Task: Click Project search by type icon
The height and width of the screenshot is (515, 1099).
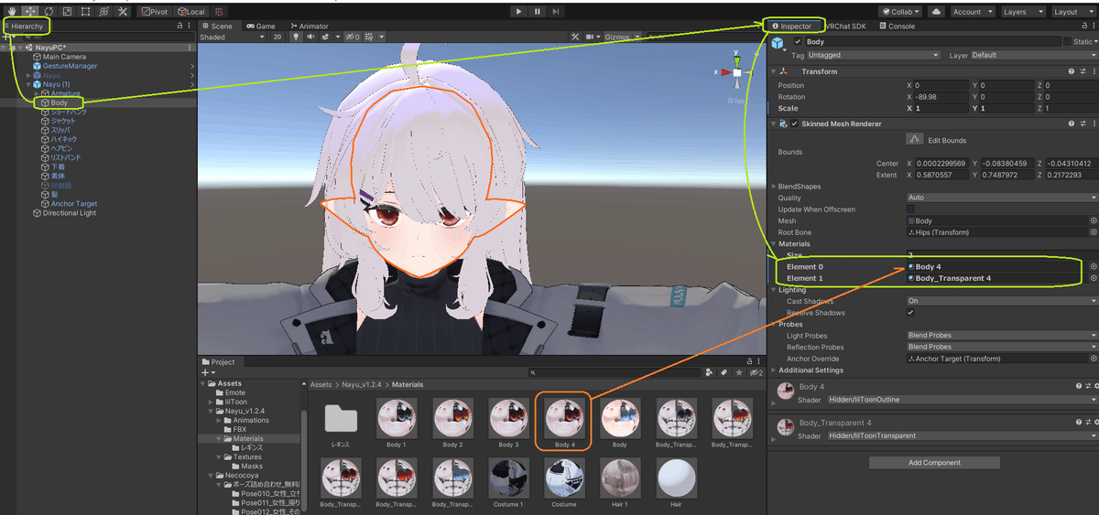Action: pyautogui.click(x=708, y=372)
